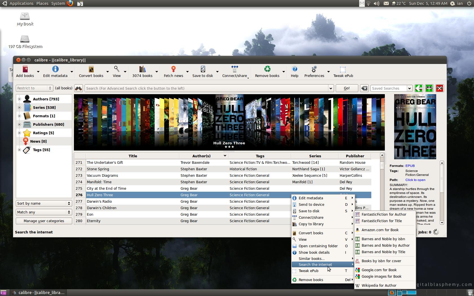The height and width of the screenshot is (296, 474).
Task: Open Advanced Search binoculars button
Action: (78, 88)
